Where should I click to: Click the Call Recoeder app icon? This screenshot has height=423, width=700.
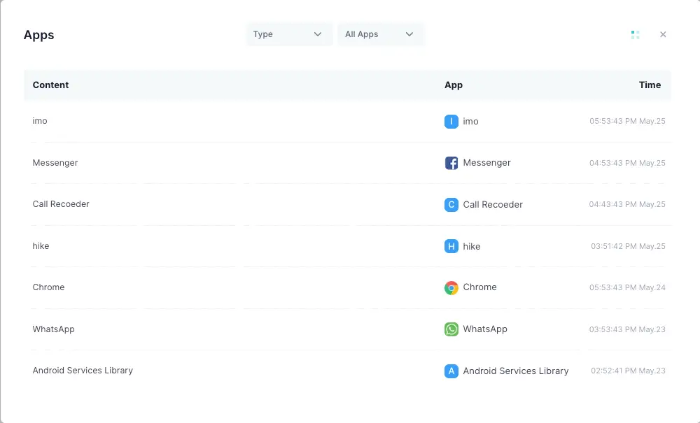click(x=451, y=204)
